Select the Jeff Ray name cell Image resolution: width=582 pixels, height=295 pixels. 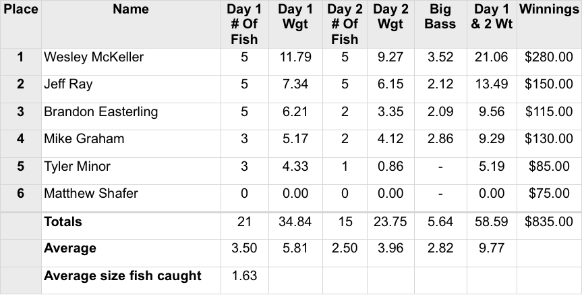pyautogui.click(x=68, y=84)
